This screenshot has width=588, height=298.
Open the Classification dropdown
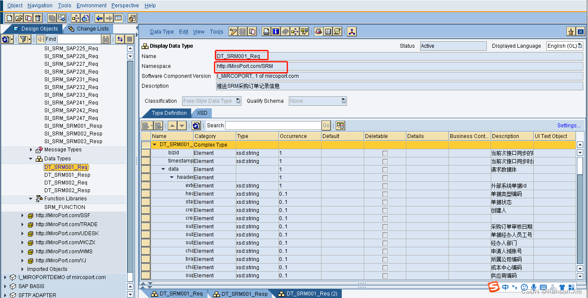tap(237, 101)
